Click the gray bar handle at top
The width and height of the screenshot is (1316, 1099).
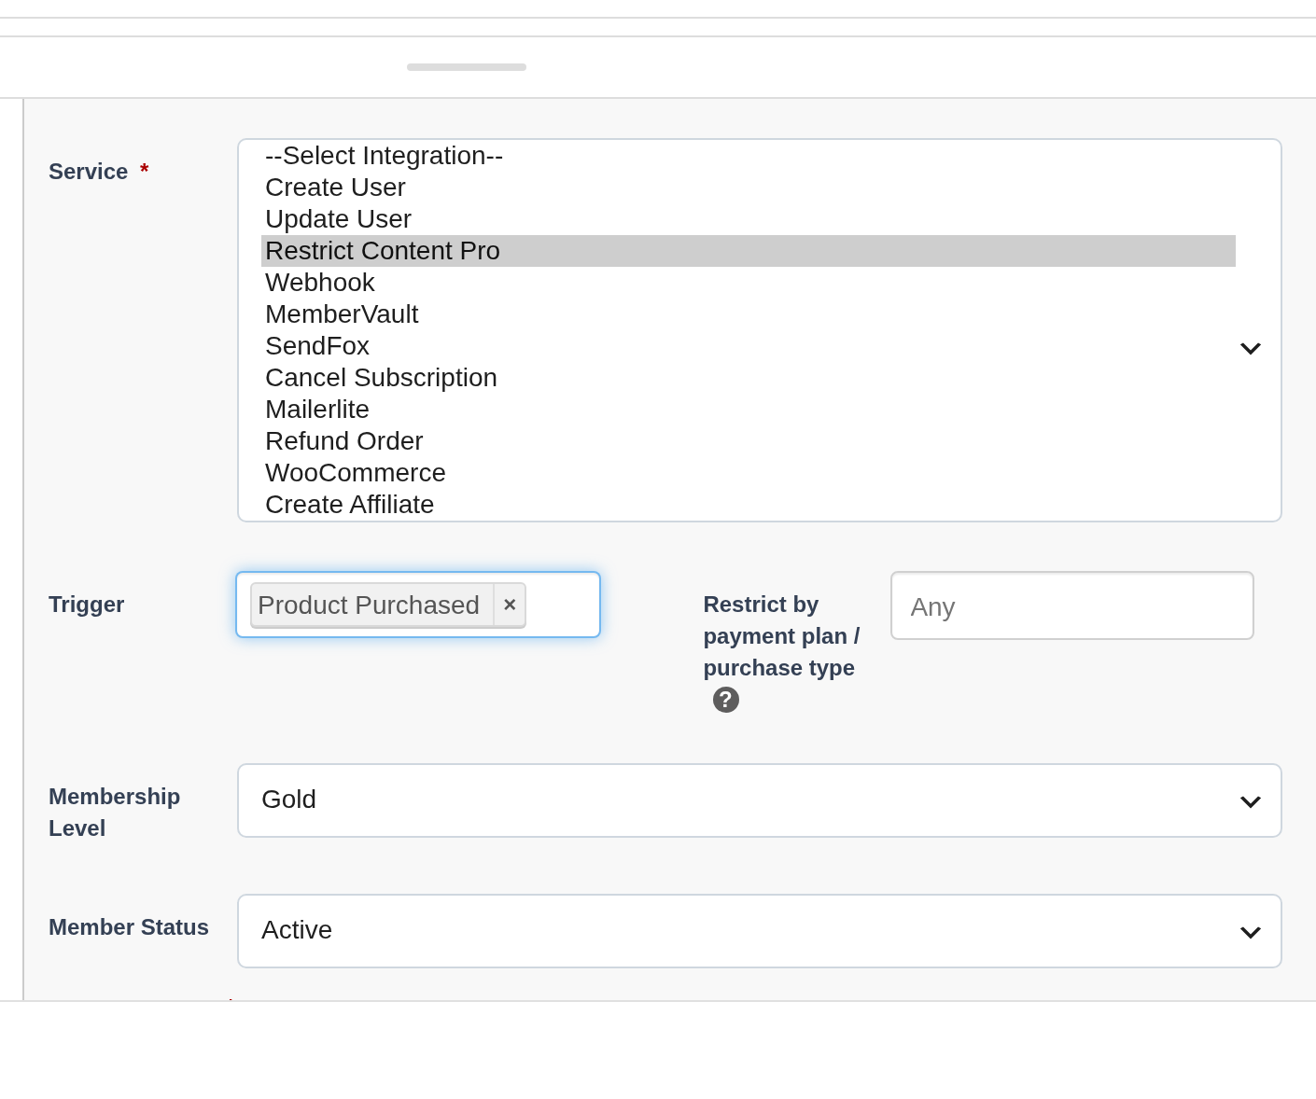pos(467,67)
